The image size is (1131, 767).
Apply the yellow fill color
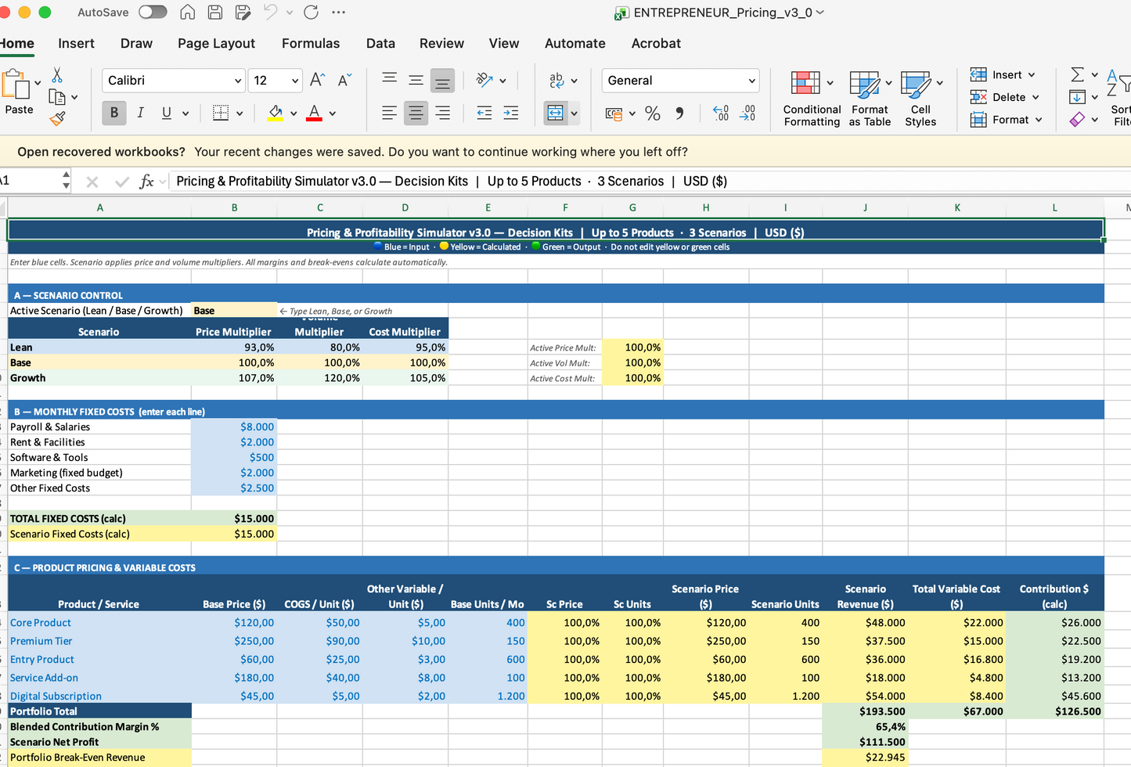coord(276,113)
